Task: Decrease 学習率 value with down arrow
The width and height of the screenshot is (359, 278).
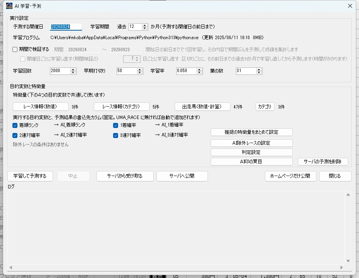Action: 199,72
